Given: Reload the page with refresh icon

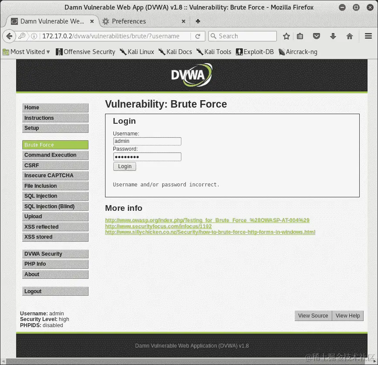Looking at the screenshot, I should [198, 36].
